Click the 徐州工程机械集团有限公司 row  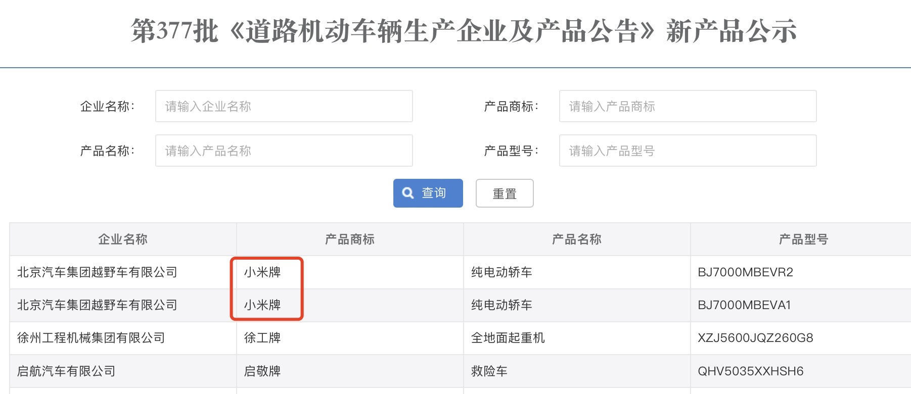[x=92, y=338]
